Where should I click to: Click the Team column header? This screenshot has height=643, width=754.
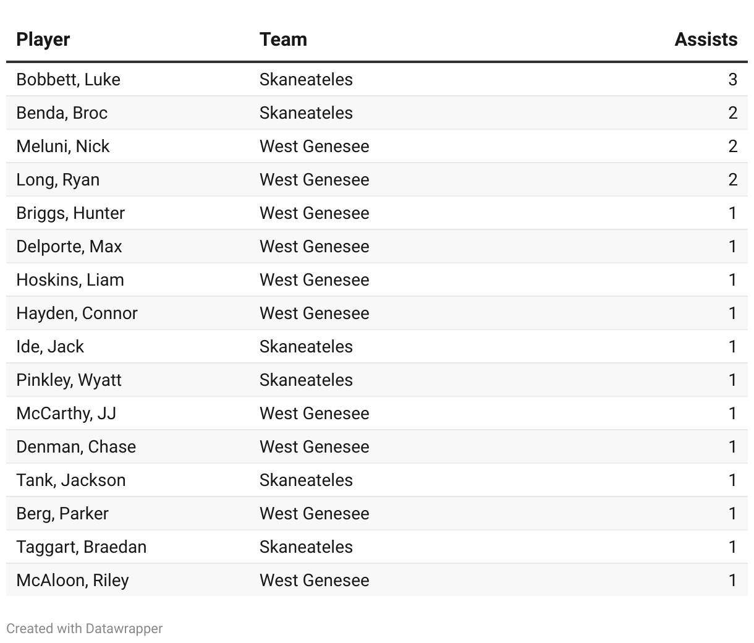click(283, 40)
